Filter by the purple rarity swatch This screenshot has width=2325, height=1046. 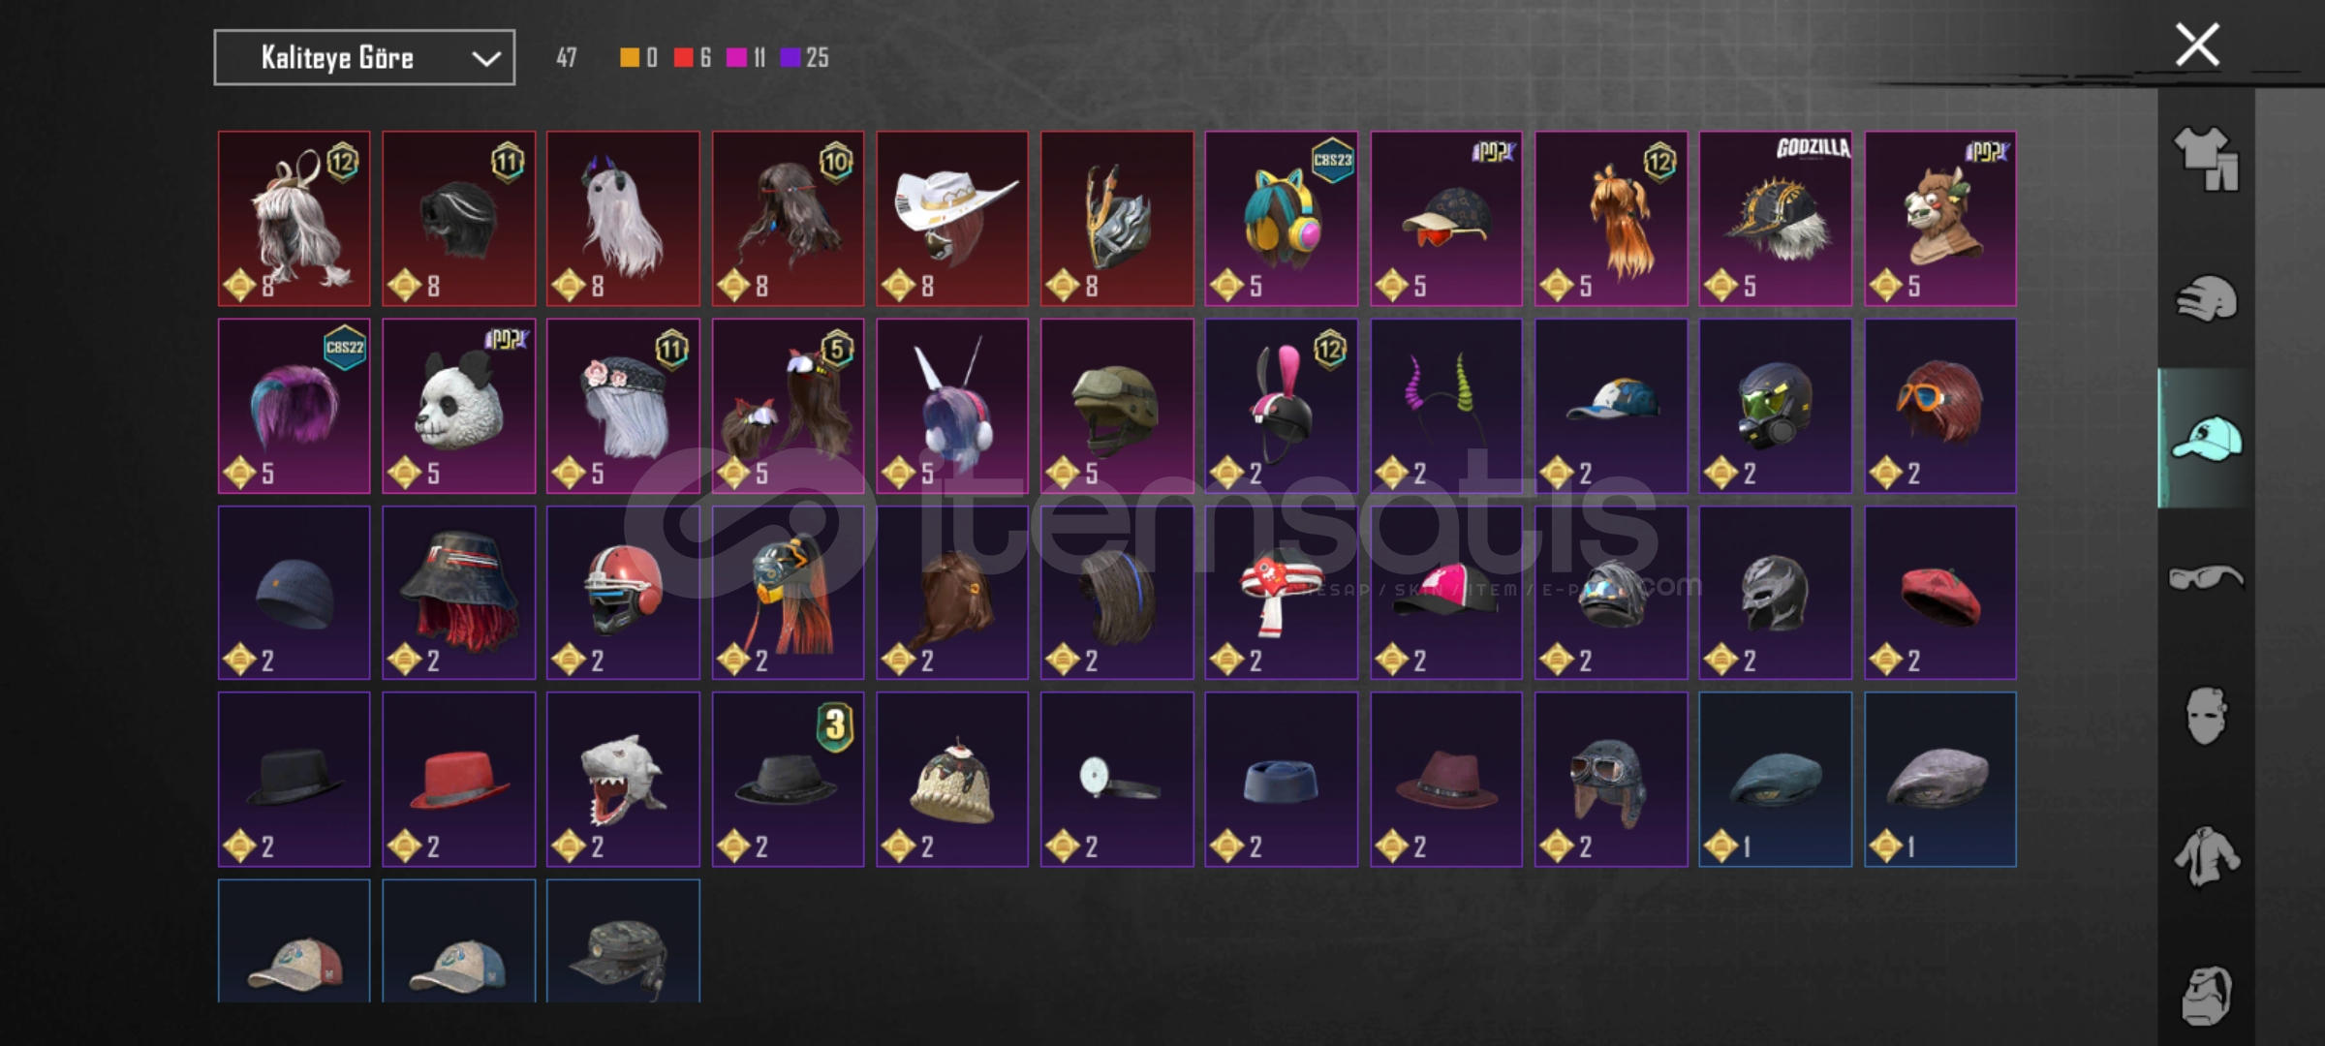(x=790, y=58)
